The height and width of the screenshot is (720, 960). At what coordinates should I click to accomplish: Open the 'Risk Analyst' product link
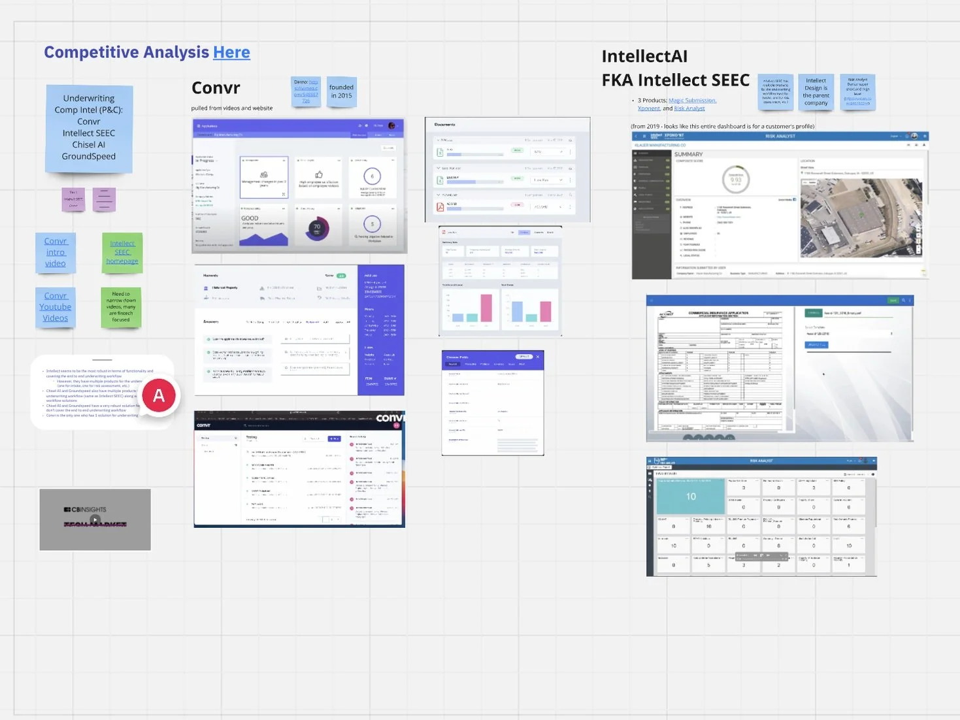click(x=689, y=108)
